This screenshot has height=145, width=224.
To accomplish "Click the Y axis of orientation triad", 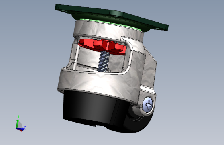I will pyautogui.click(x=18, y=123).
